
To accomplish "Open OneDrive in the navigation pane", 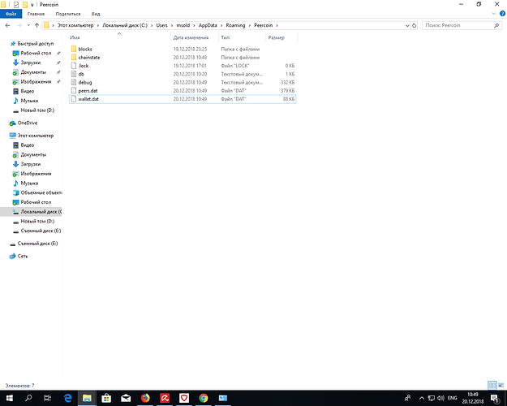I will pos(28,123).
